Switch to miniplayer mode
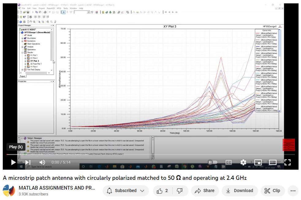The image size is (301, 200). [x=258, y=162]
